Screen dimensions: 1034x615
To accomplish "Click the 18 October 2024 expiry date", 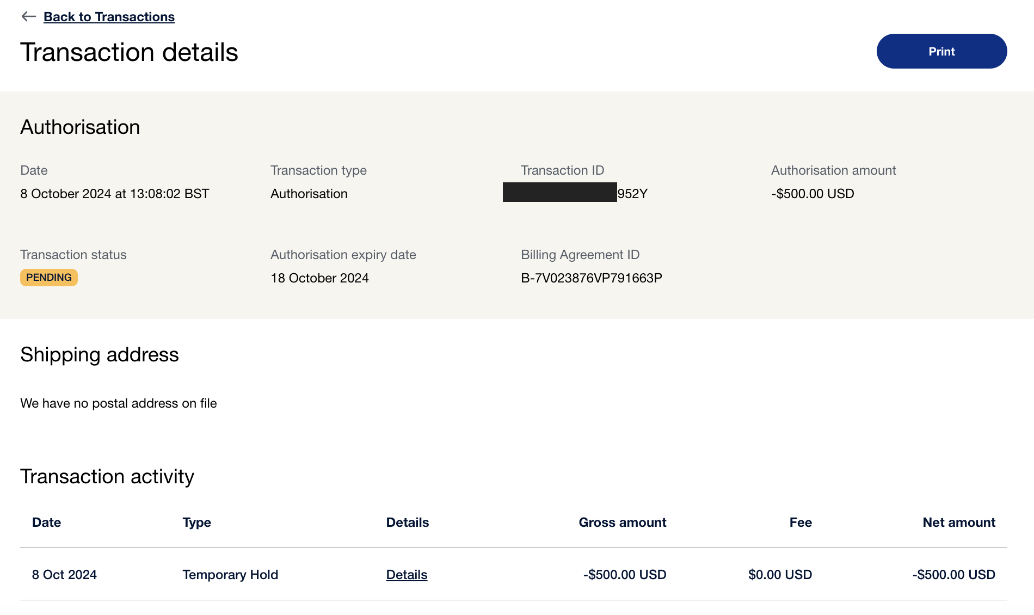I will [319, 278].
